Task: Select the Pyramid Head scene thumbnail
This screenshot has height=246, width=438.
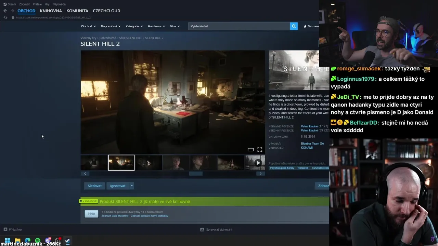Action: pos(231,163)
